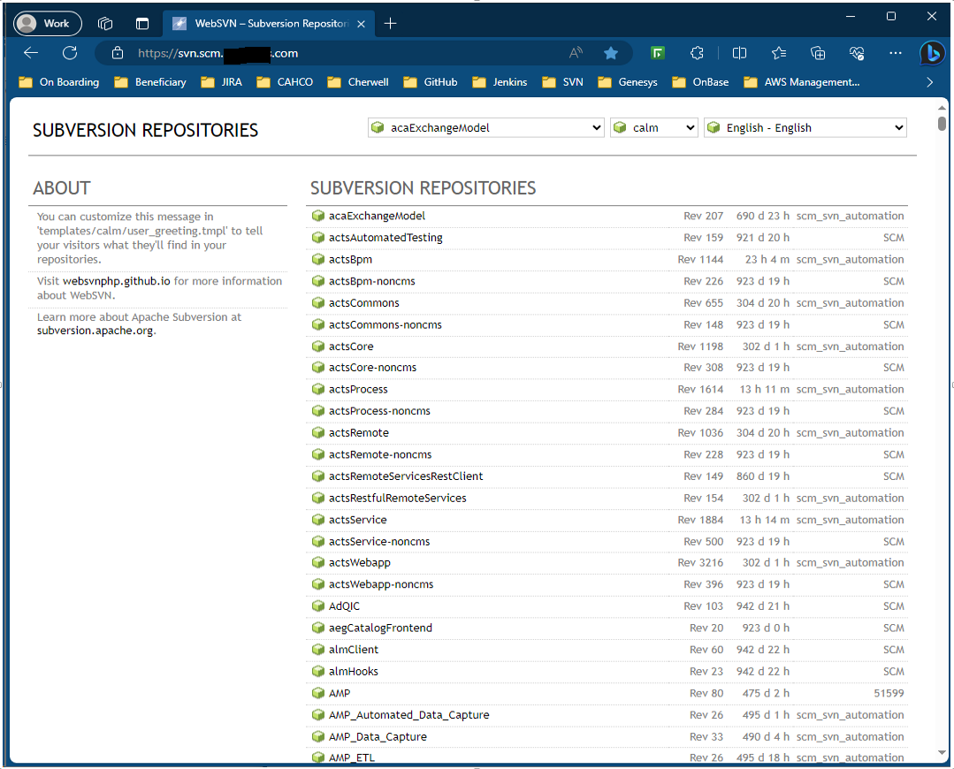
Task: Open the JIRA bookmarks folder
Action: point(222,82)
